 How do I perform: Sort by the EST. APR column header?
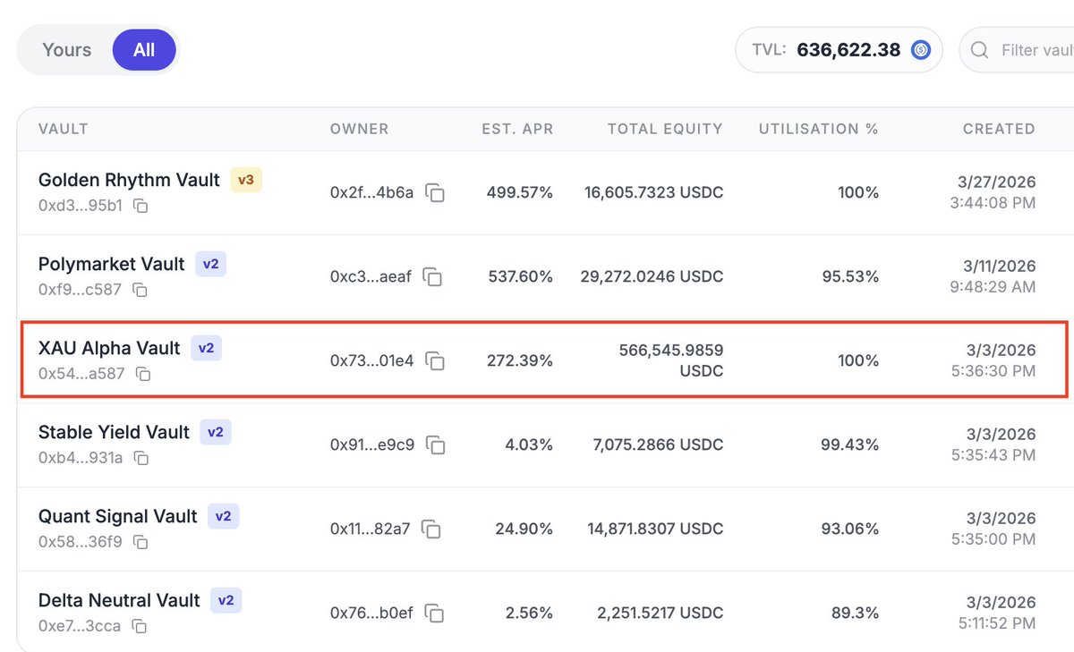(517, 129)
